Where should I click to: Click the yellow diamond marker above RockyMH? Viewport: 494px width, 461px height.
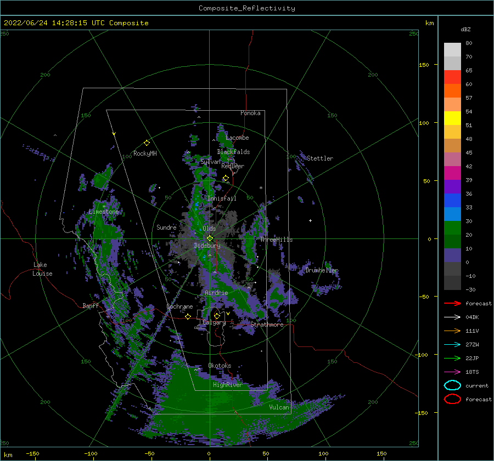147,143
